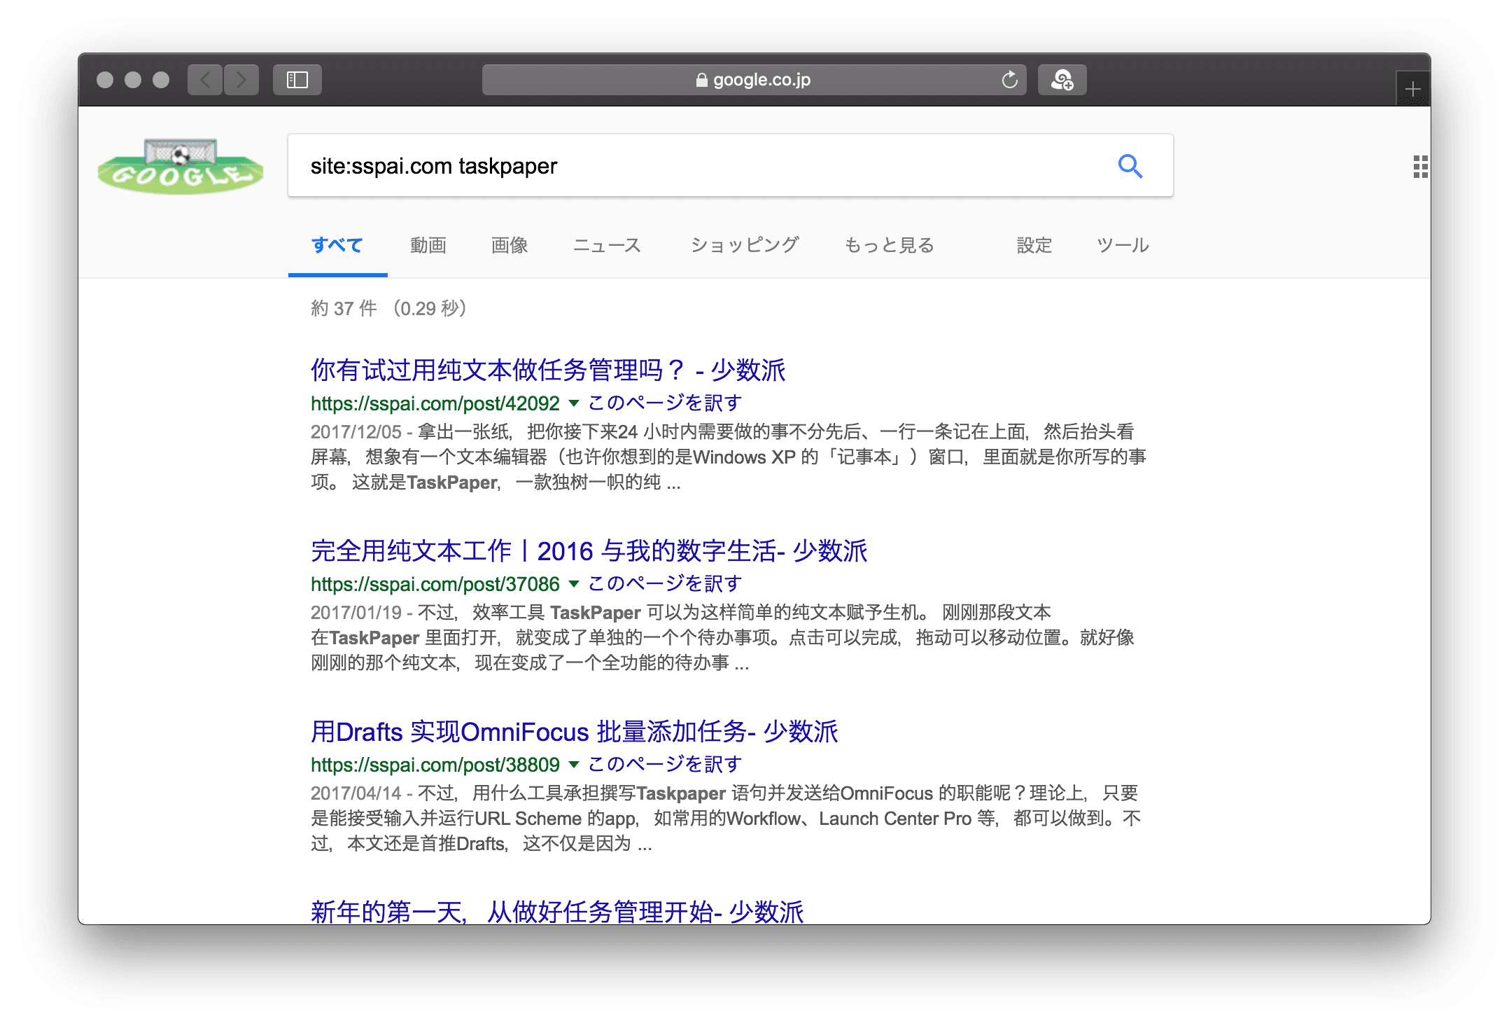Image resolution: width=1509 pixels, height=1028 pixels.
Task: Open the もっと見る menu
Action: tap(889, 245)
